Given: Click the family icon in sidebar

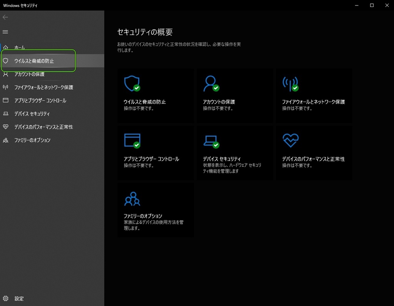Looking at the screenshot, I should point(5,140).
